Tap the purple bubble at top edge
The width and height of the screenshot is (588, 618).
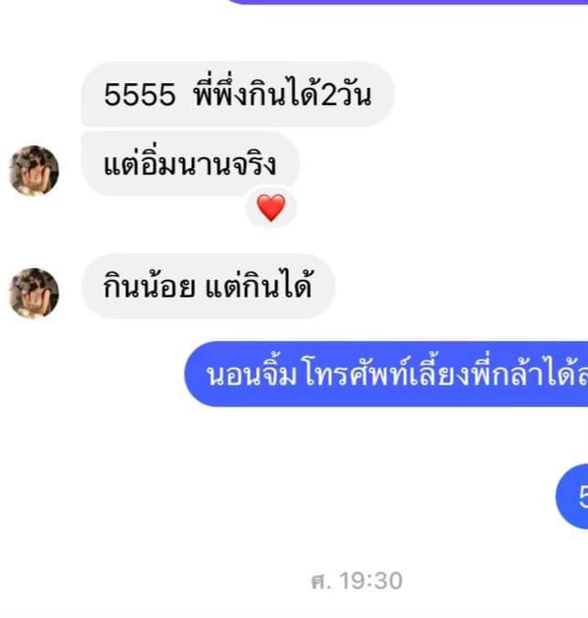coord(408,2)
